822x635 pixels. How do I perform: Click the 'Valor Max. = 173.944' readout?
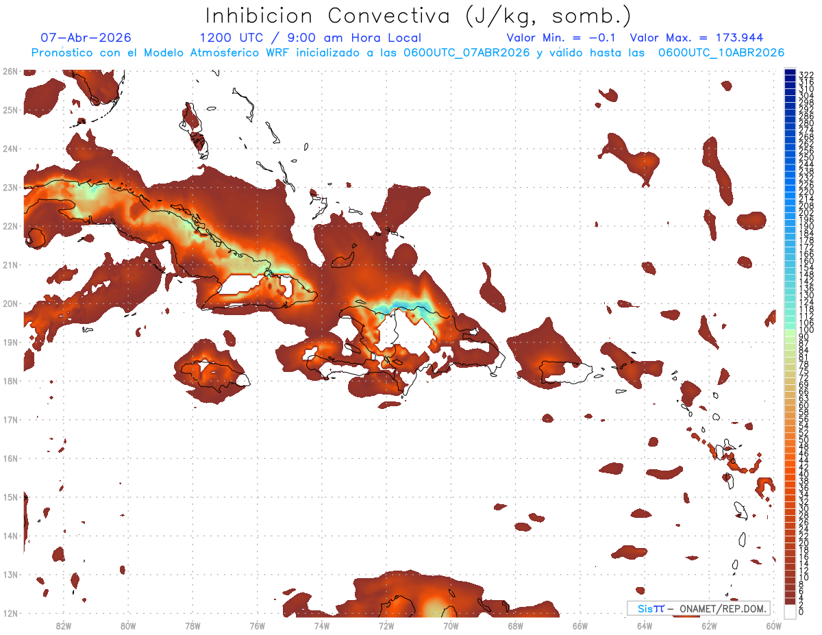pos(697,38)
